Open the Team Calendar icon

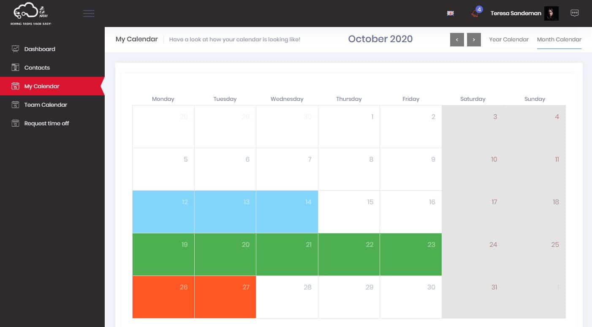[14, 104]
